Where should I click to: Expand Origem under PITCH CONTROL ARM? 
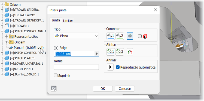(x=7, y=42)
